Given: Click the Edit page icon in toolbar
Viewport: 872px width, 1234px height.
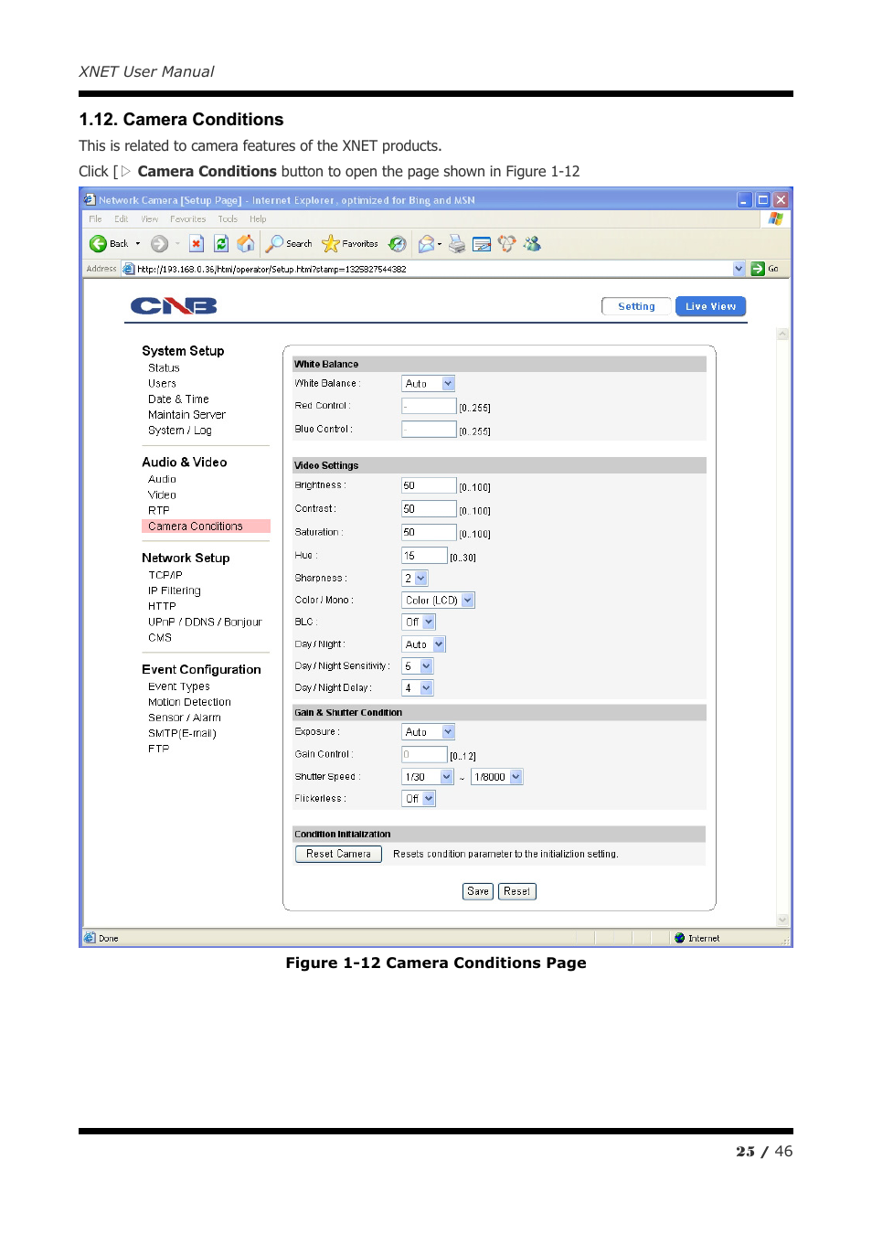Looking at the screenshot, I should pyautogui.click(x=482, y=244).
